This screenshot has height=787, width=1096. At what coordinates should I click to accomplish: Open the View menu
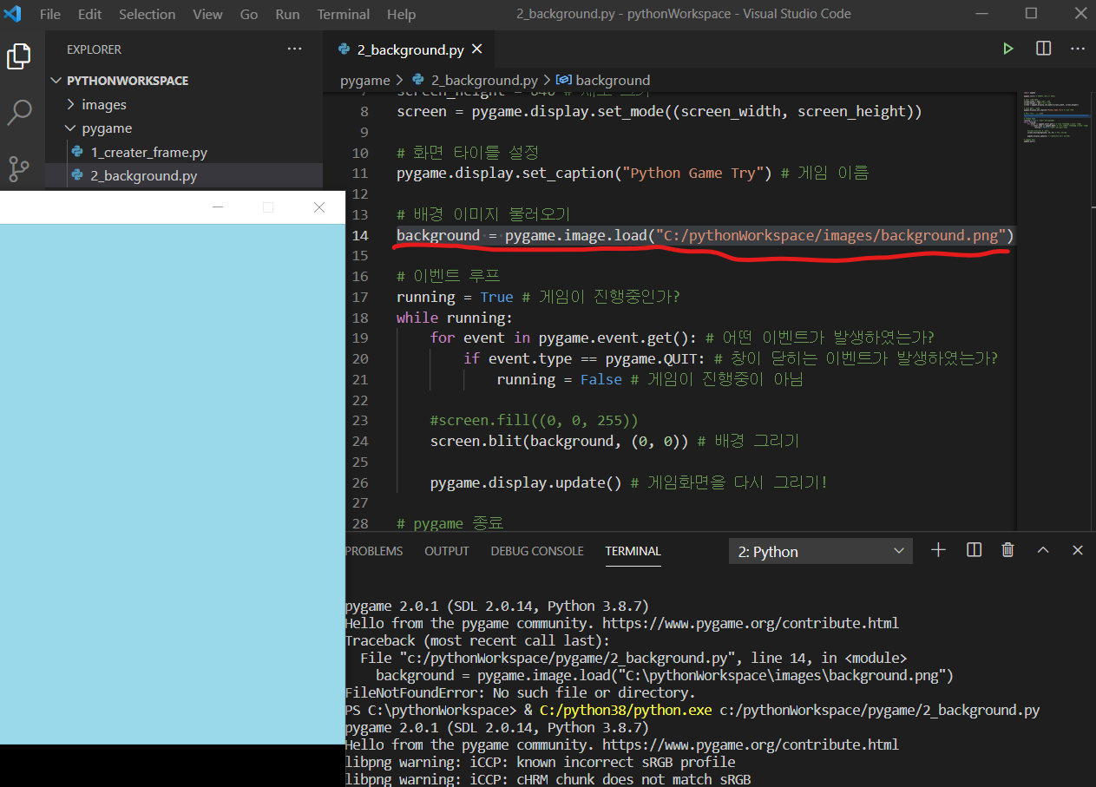pos(207,14)
